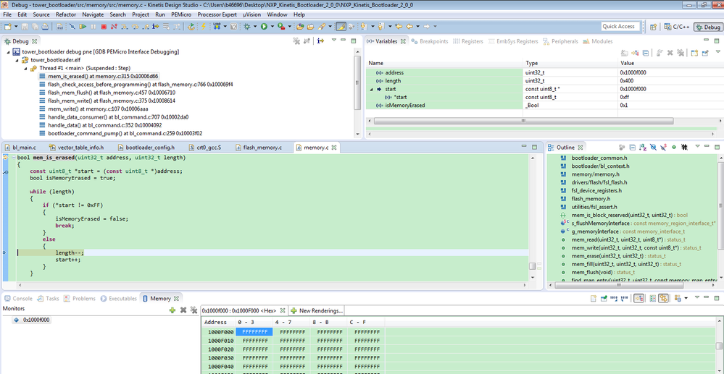Viewport: 724px width, 374px height.
Task: Remove the memory monitor with X icon
Action: coord(183,310)
